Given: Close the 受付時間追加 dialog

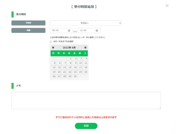Looking at the screenshot, I should pyautogui.click(x=167, y=6).
